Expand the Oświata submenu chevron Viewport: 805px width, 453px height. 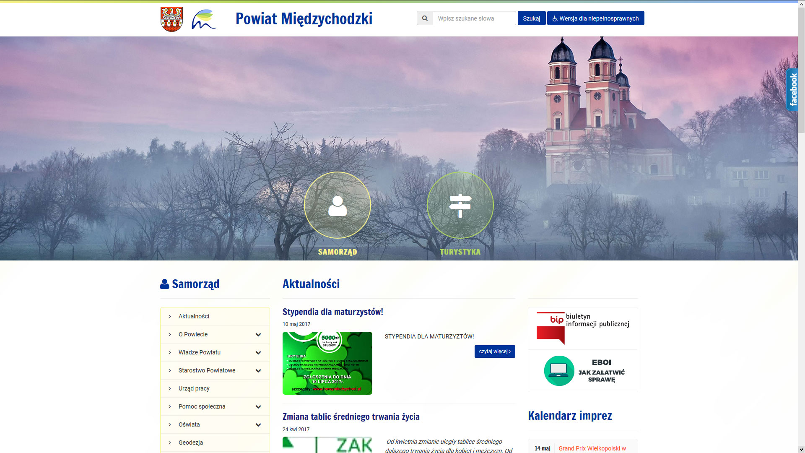click(258, 425)
